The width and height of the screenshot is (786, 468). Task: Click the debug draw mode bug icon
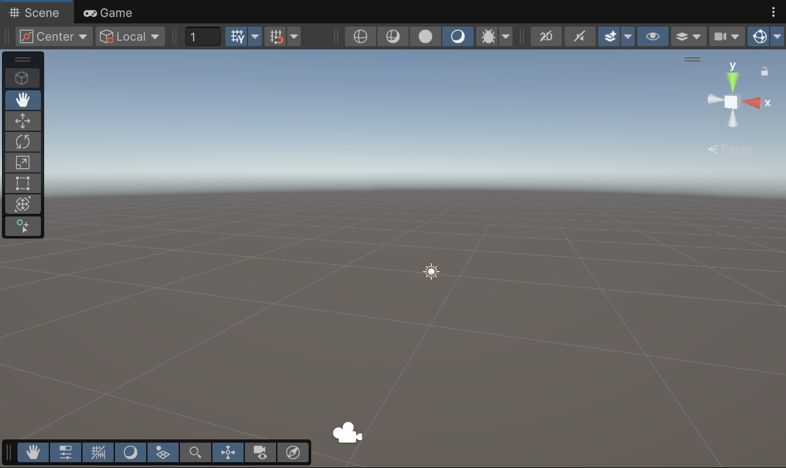coord(487,36)
